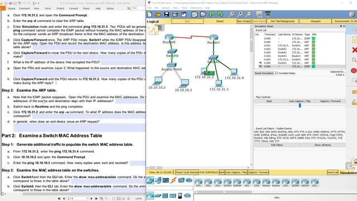This screenshot has height=201, width=357.
Task: Click the Event List button in bottom bar
Action: [x=332, y=173]
